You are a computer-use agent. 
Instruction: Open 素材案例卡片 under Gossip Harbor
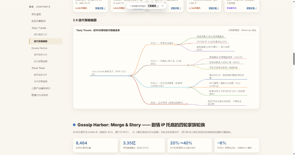pyautogui.click(x=40, y=54)
